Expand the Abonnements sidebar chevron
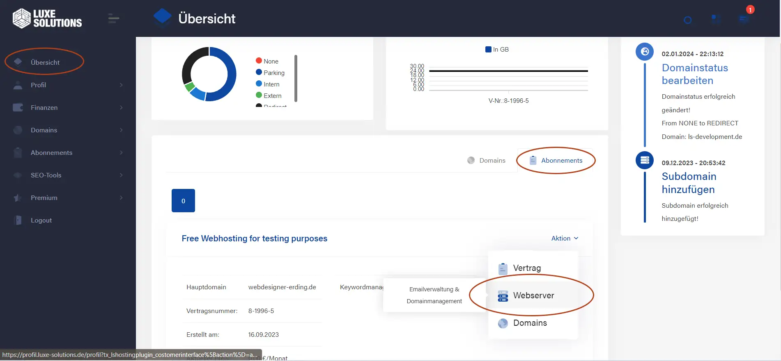The height and width of the screenshot is (361, 781). [x=121, y=152]
